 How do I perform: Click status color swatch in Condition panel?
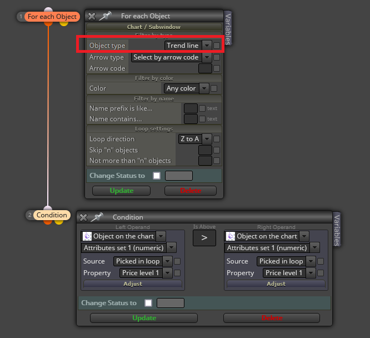click(171, 303)
